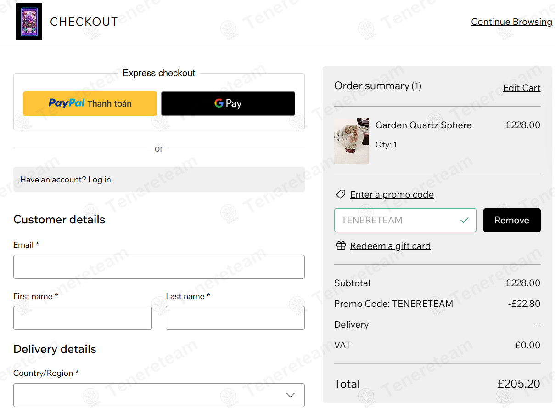Open Redeem a gift card link

click(390, 246)
